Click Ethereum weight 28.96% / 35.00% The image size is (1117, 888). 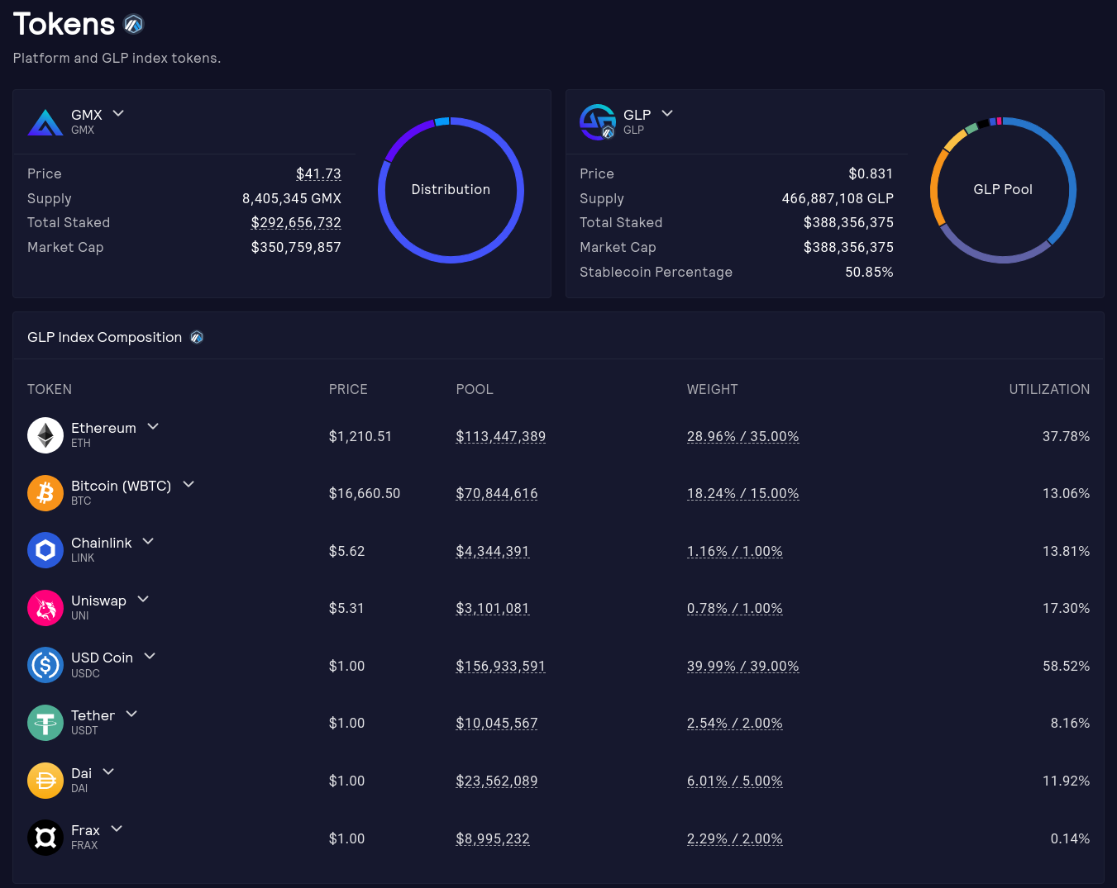(x=743, y=436)
